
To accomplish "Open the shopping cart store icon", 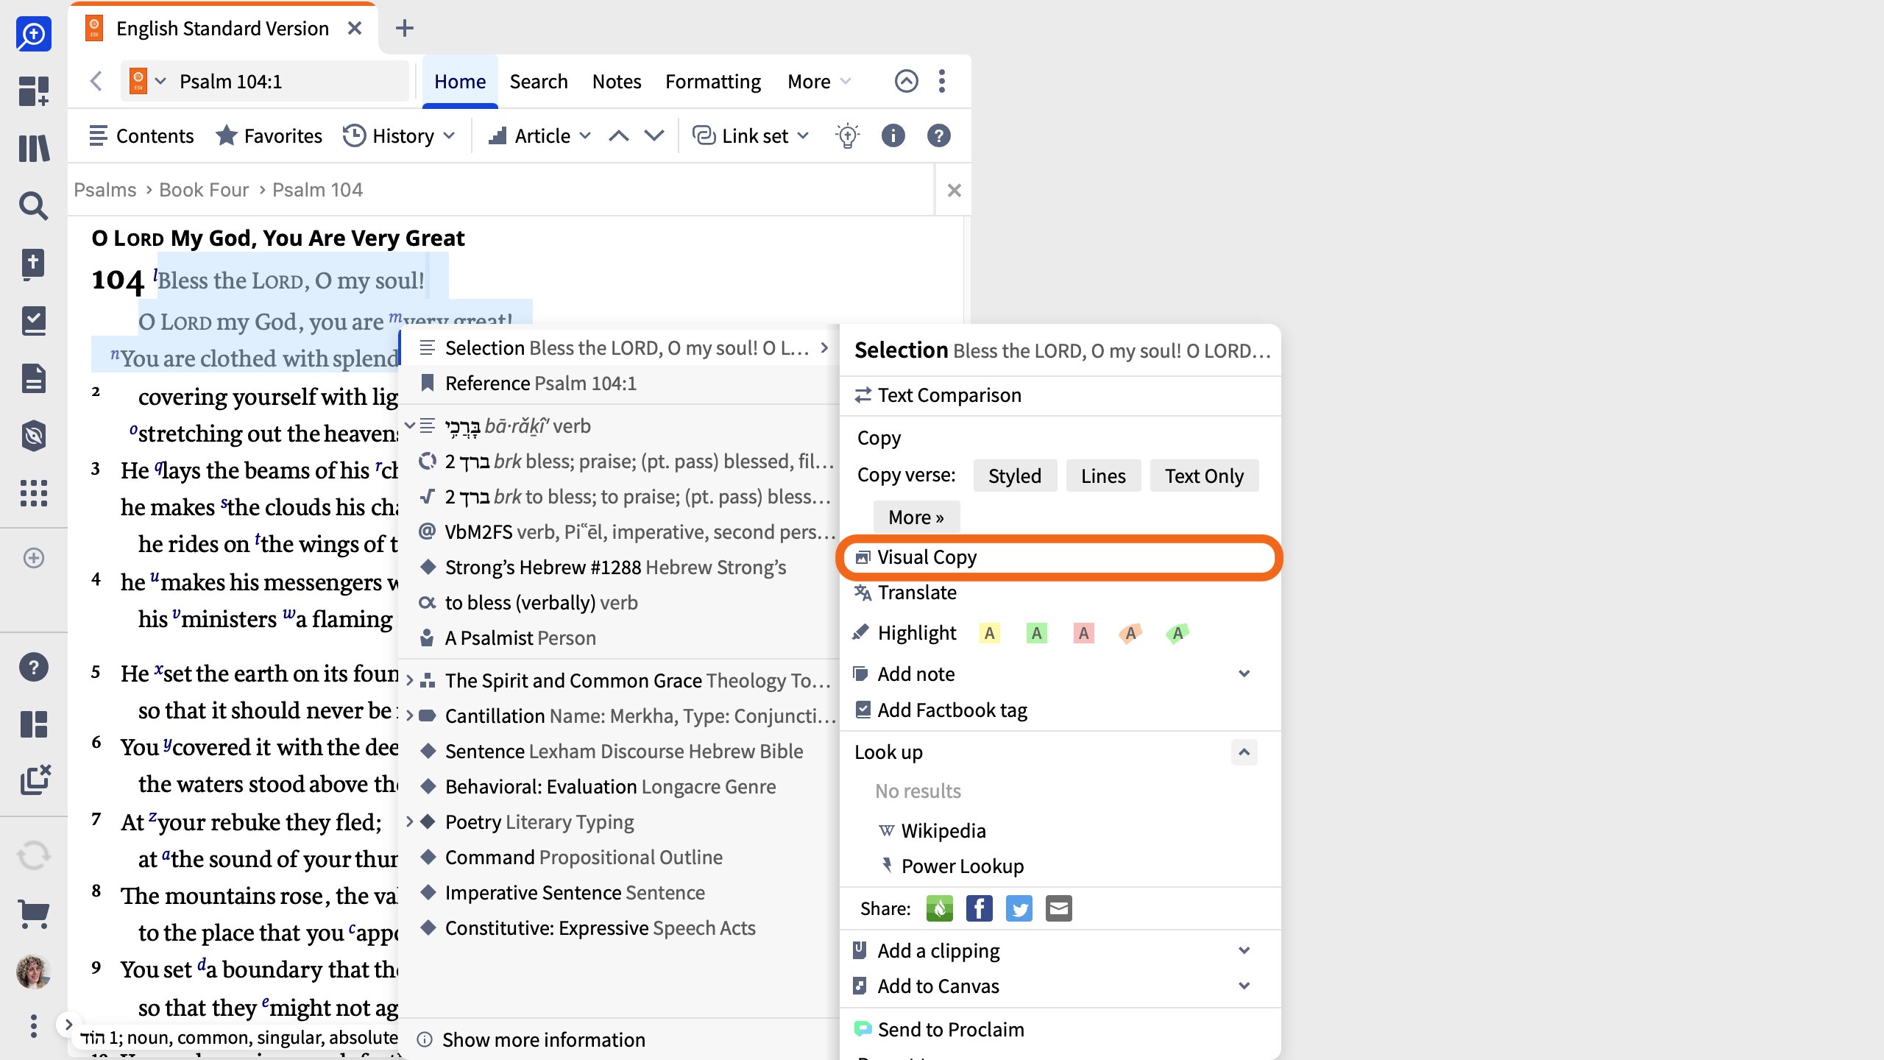I will (33, 914).
